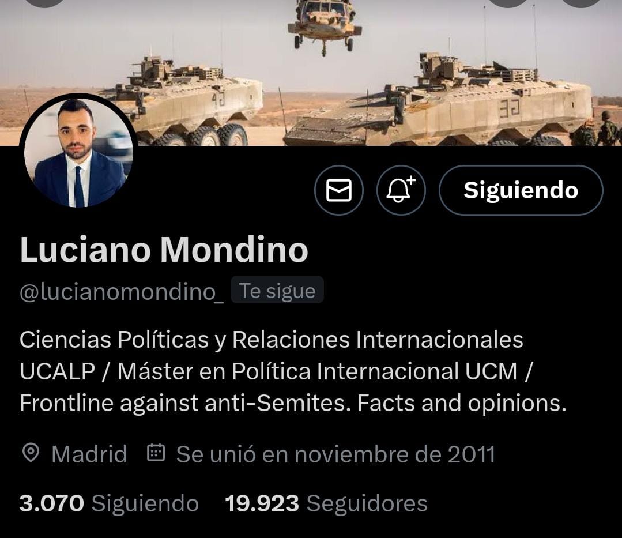
Task: Toggle following via the Siguiendo pill button
Action: [x=521, y=190]
